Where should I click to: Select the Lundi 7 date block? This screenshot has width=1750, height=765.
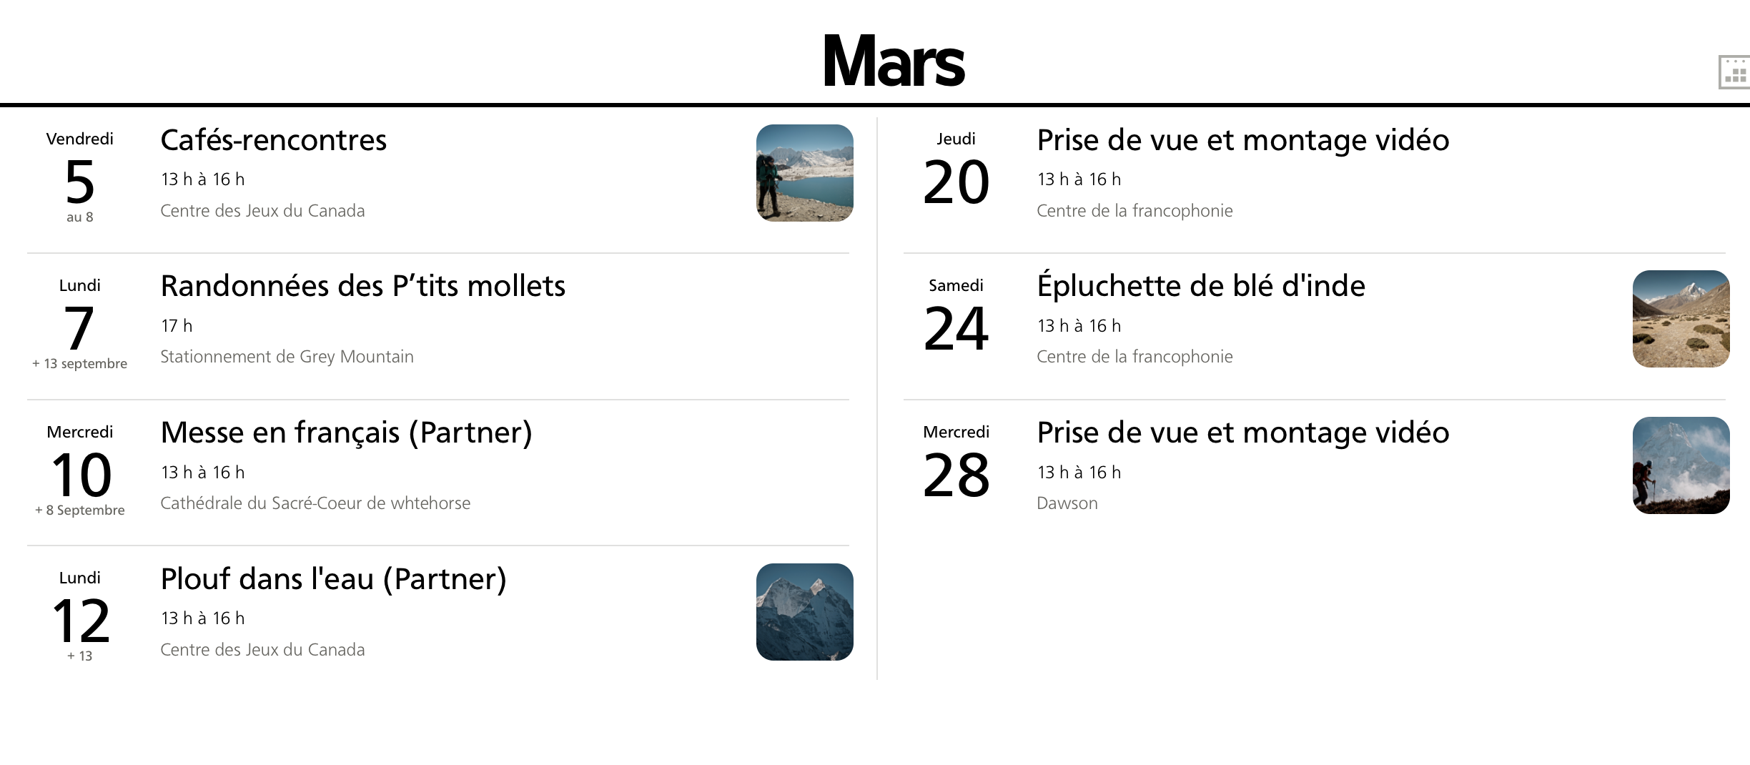[x=80, y=325]
